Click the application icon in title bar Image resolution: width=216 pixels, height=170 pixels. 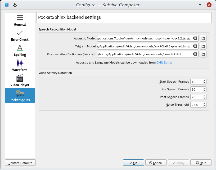(7, 5)
